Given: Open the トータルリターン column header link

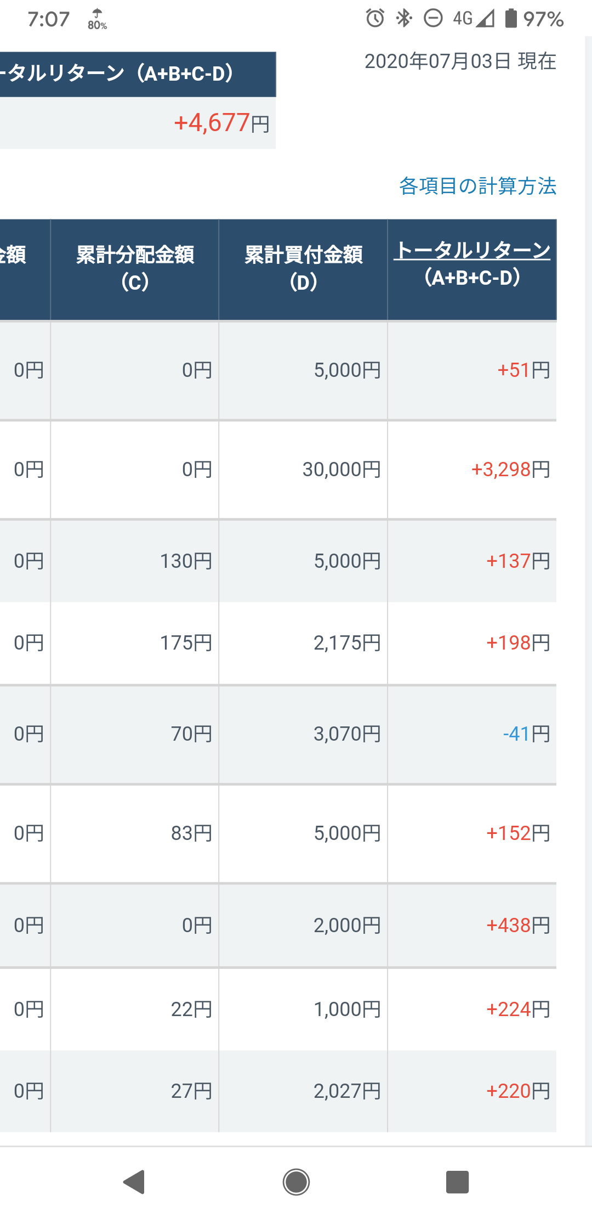Looking at the screenshot, I should tap(472, 250).
